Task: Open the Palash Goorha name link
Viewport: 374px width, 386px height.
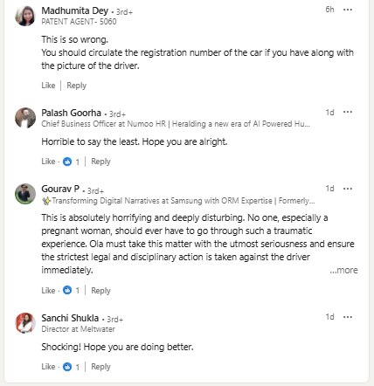Action: [x=71, y=113]
